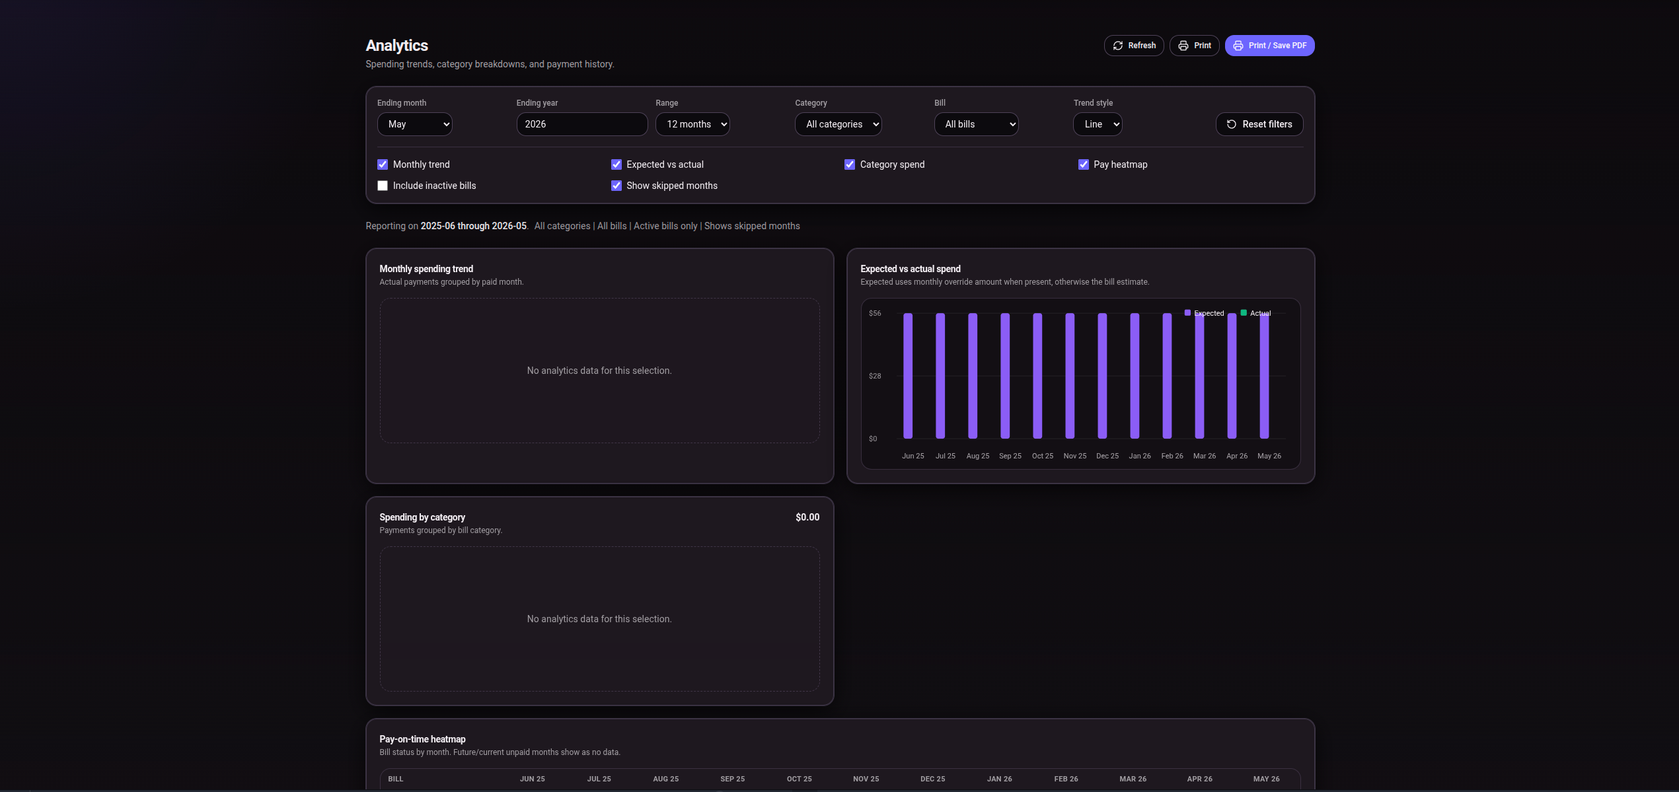Viewport: 1679px width, 792px height.
Task: Click the JAN 26 heatmap column header
Action: [1000, 779]
